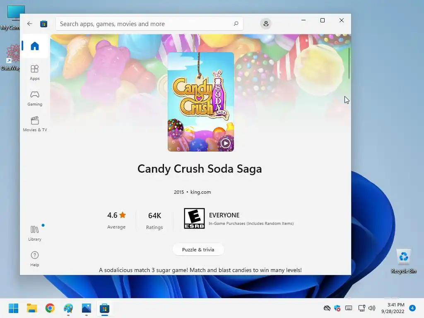The width and height of the screenshot is (424, 318).
Task: Click the Store window vertical scrollbar
Action: click(349, 63)
